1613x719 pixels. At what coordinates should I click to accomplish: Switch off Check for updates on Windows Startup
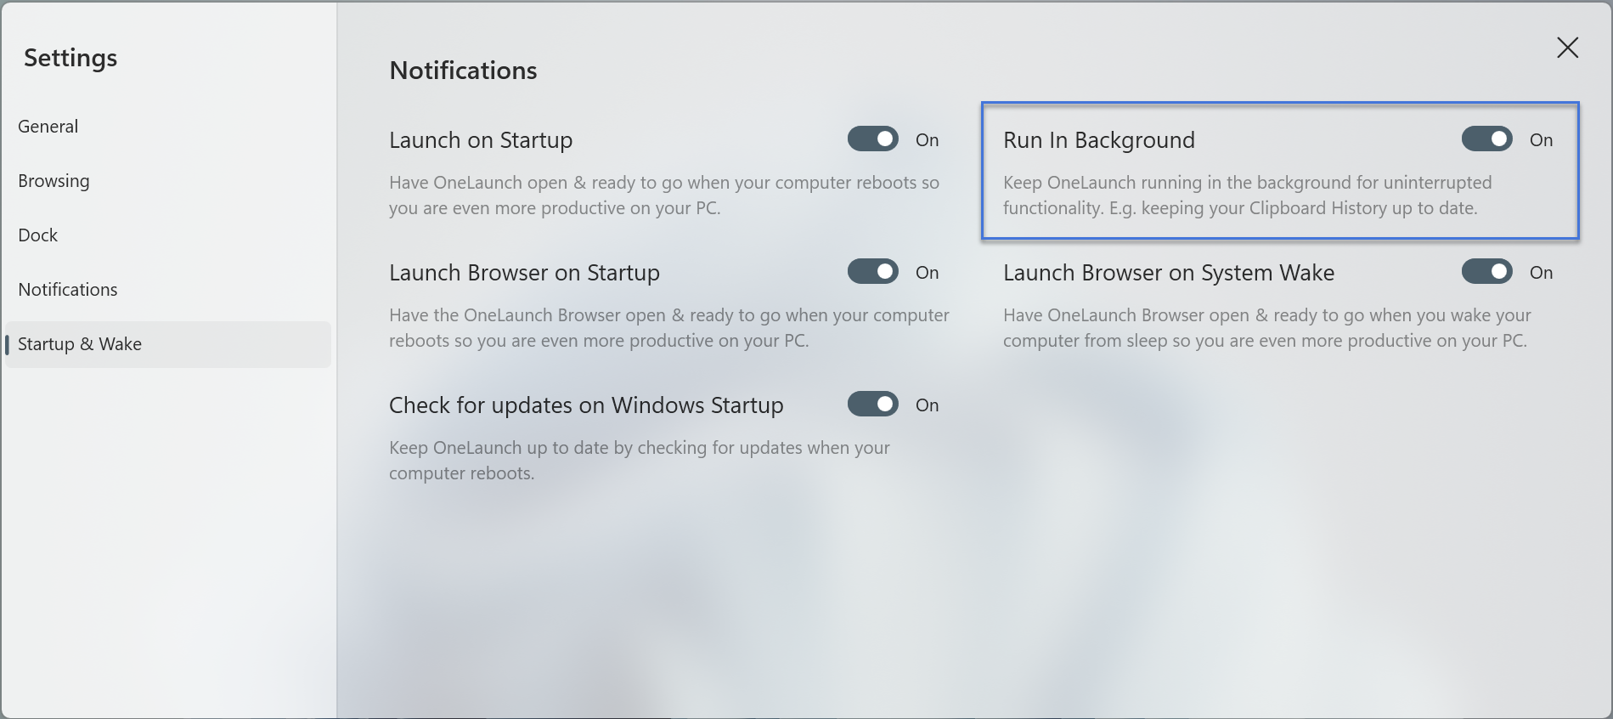click(x=872, y=405)
